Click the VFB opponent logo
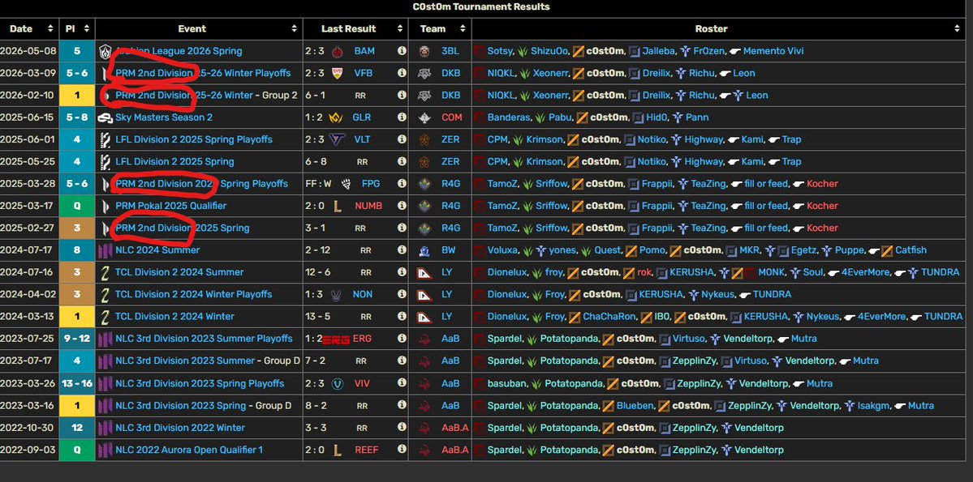Image resolution: width=973 pixels, height=482 pixels. (x=338, y=73)
